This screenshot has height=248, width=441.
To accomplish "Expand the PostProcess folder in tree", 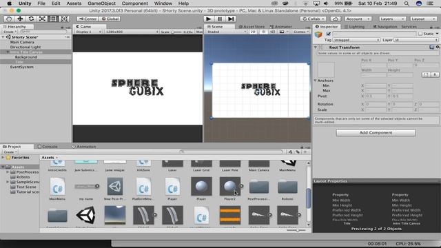I will tap(8, 172).
